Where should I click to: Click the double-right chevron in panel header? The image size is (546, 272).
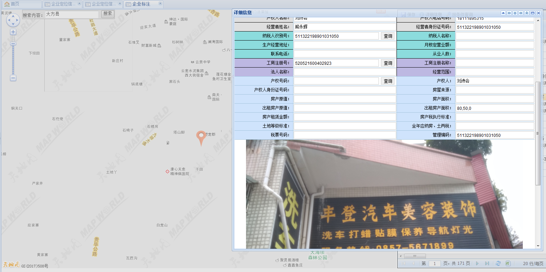pos(509,13)
